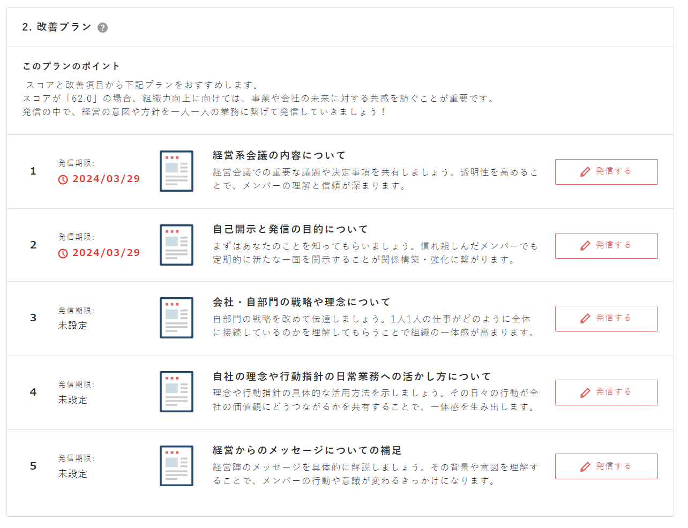Click 発信する for 会社・自部門の戦略や理念について
Screen dimensions: 688x528
coord(606,319)
